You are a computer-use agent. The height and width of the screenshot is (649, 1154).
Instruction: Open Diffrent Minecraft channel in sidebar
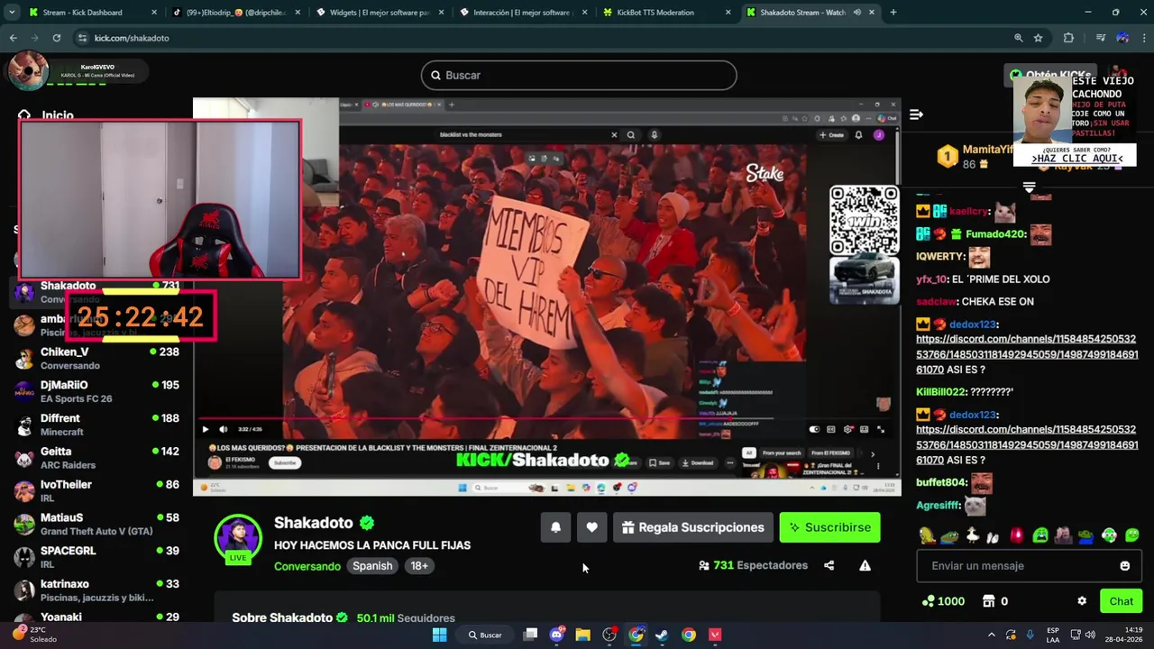[x=97, y=425]
